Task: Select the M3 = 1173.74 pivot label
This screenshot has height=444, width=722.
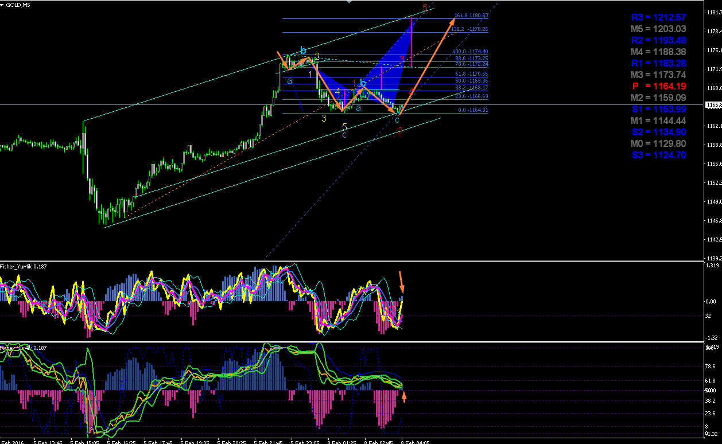Action: 658,75
